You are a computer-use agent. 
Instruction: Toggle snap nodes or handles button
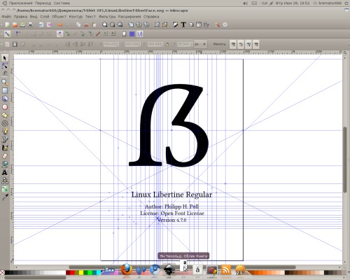click(59, 34)
